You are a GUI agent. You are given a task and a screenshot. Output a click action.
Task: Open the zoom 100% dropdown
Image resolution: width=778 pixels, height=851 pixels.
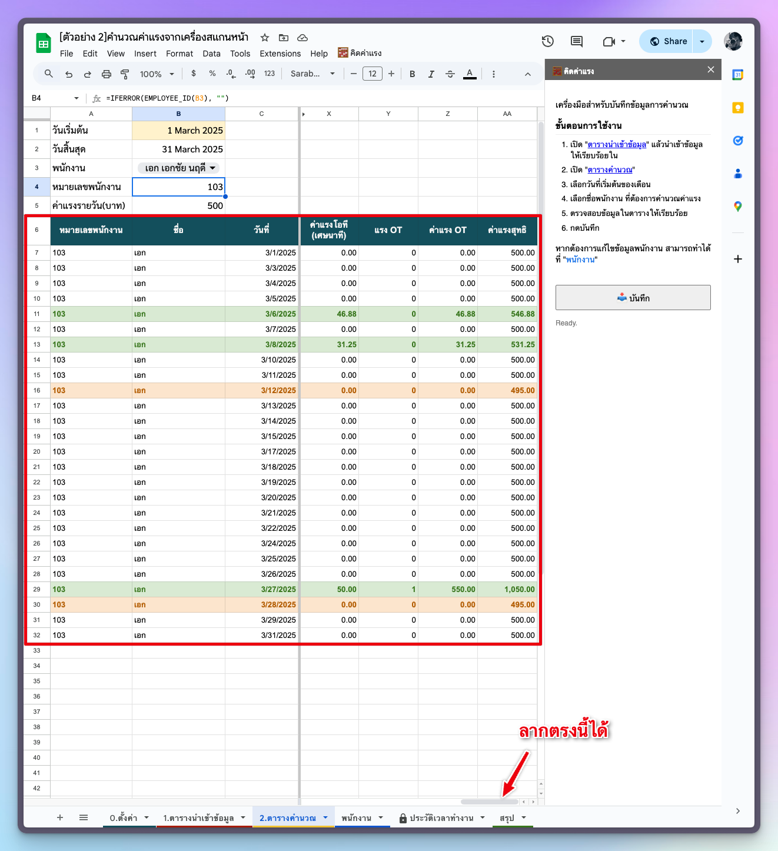157,74
